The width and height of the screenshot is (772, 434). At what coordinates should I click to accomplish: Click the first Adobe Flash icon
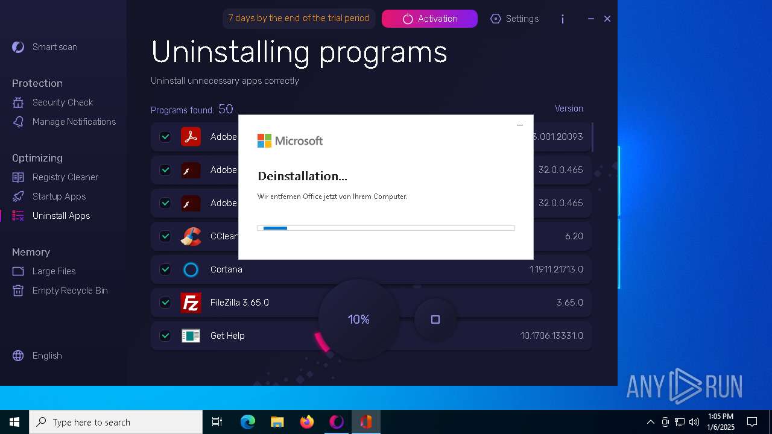point(191,170)
